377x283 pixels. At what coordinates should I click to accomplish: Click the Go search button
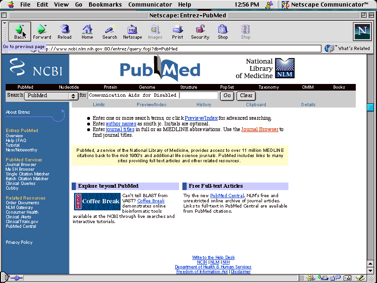coord(227,96)
